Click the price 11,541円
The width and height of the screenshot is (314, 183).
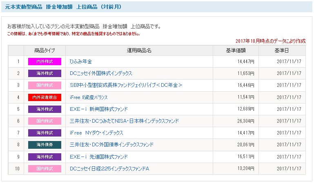coord(246,97)
